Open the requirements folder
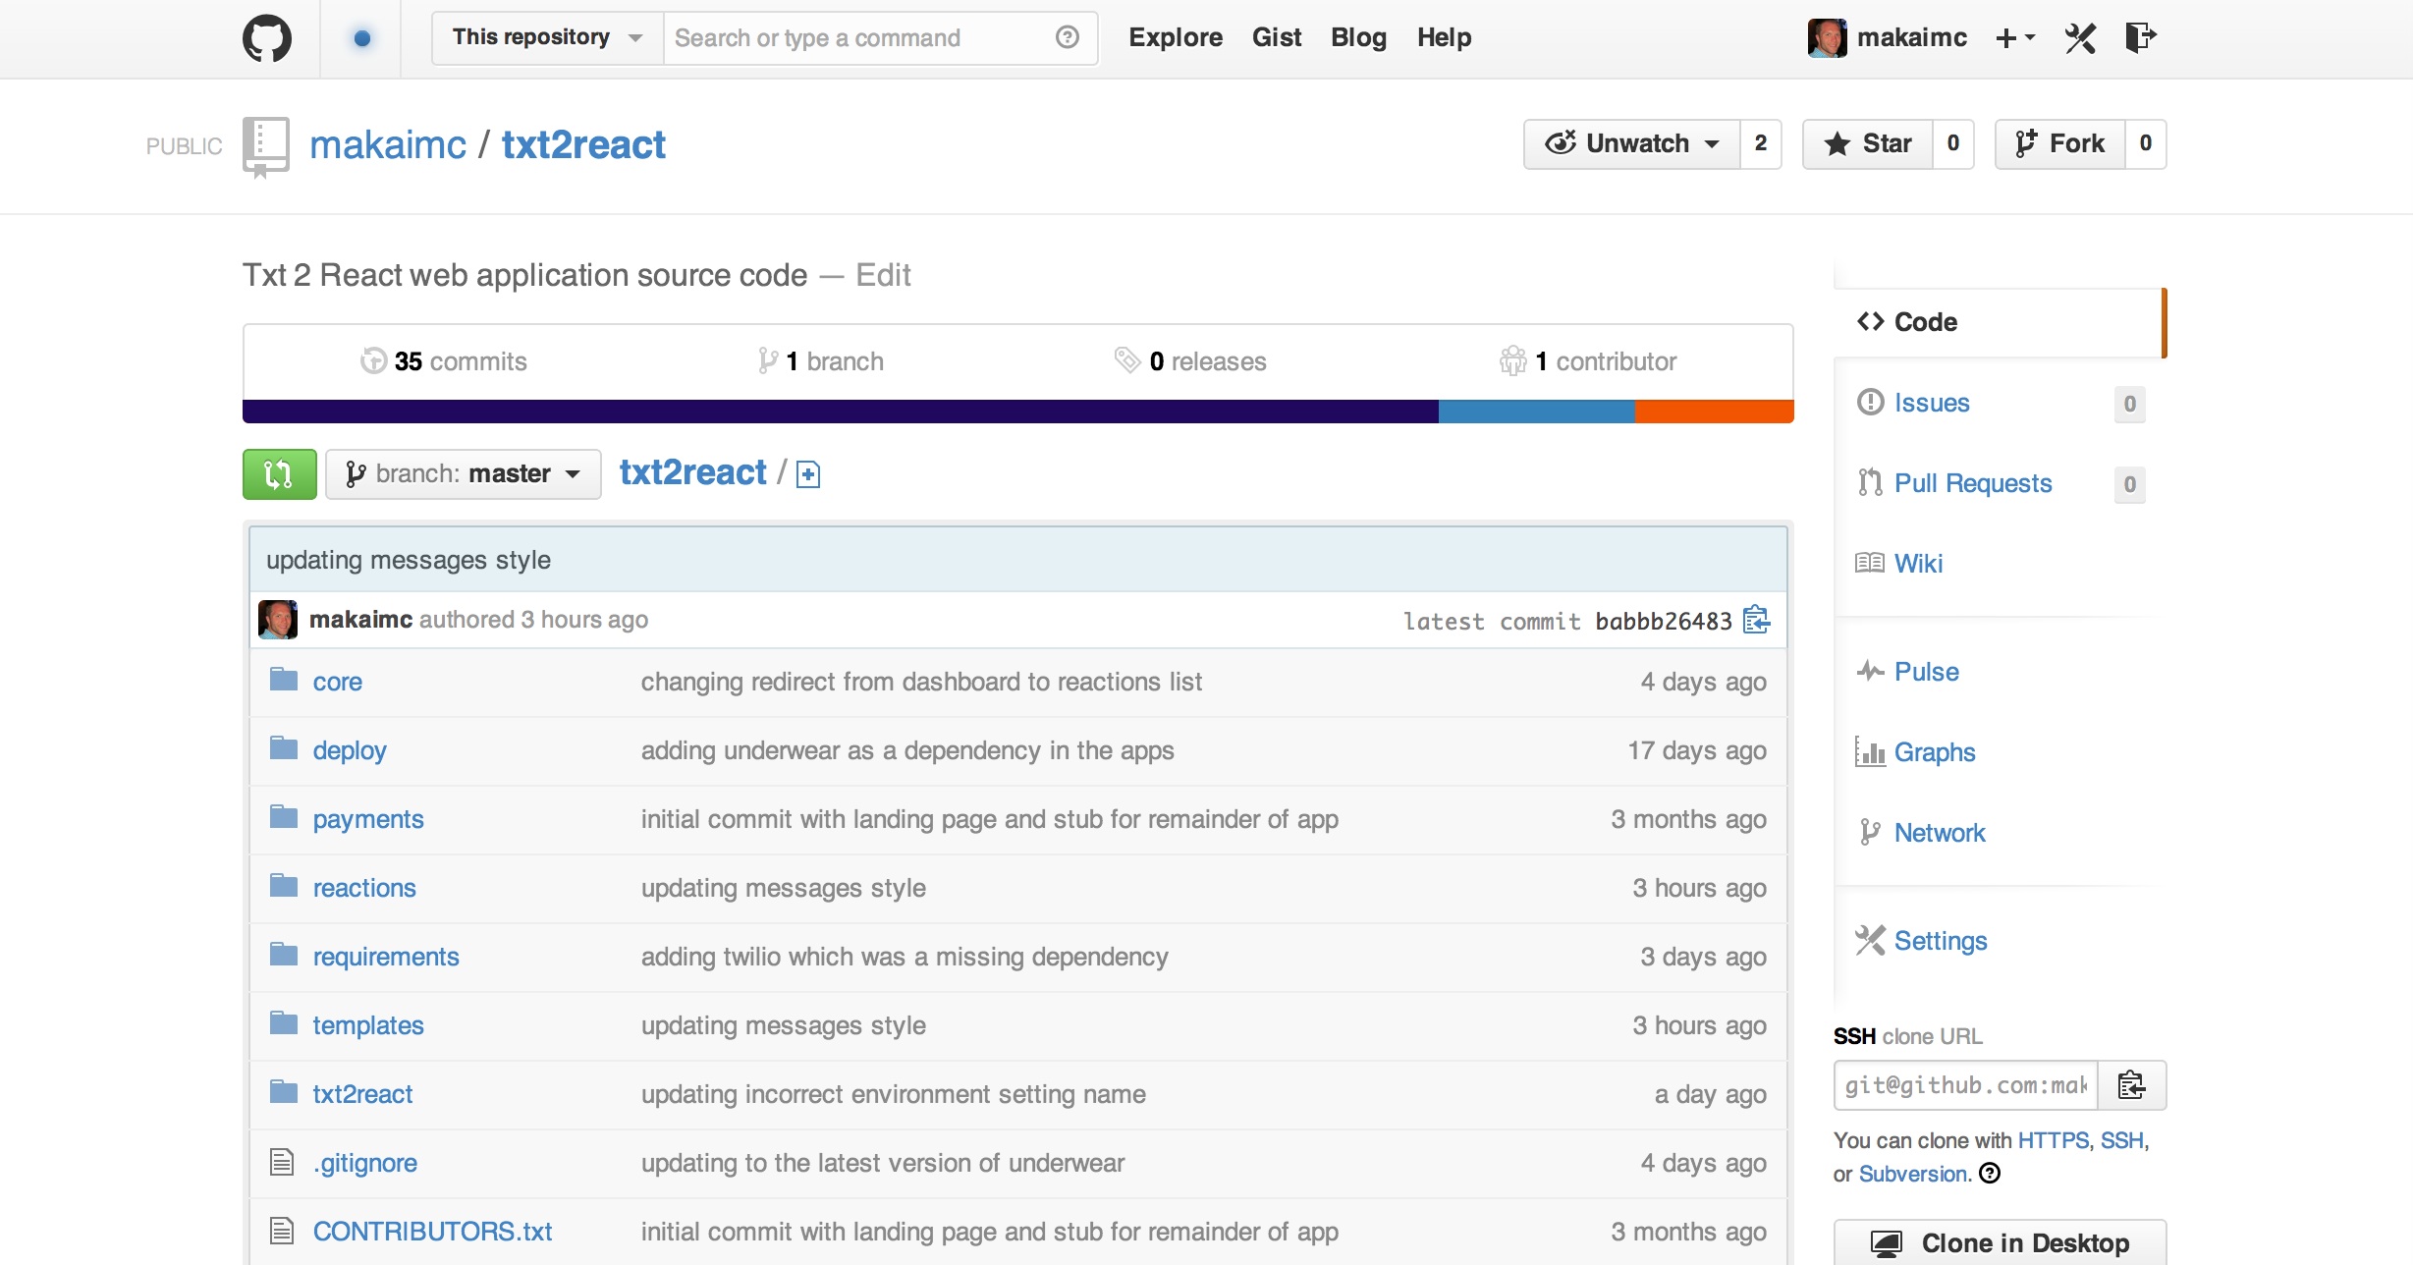This screenshot has width=2413, height=1265. tap(386, 957)
